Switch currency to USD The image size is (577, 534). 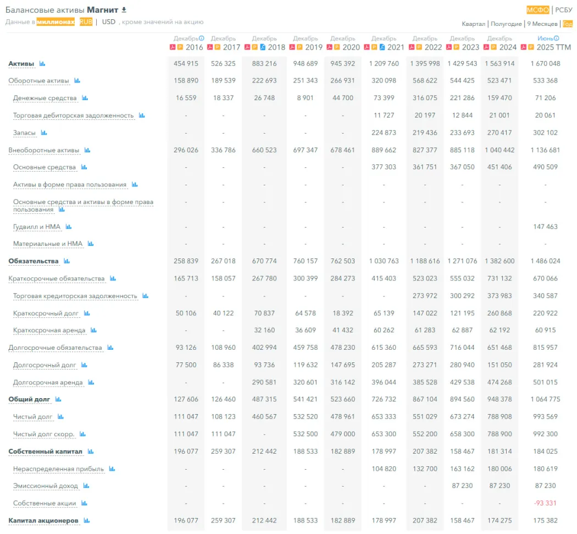click(x=109, y=22)
